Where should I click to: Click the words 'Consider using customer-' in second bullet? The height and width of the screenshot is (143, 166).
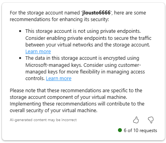(x=112, y=65)
